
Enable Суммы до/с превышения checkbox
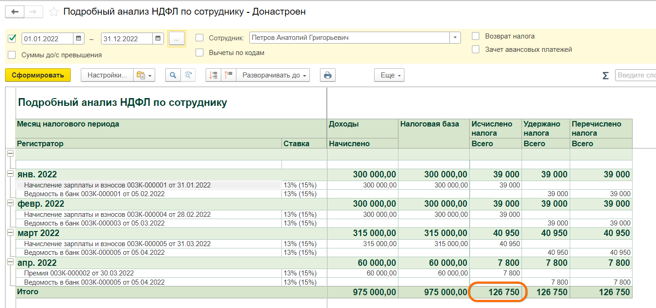coord(12,55)
